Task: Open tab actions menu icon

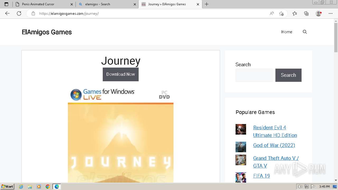Action: click(x=6, y=4)
